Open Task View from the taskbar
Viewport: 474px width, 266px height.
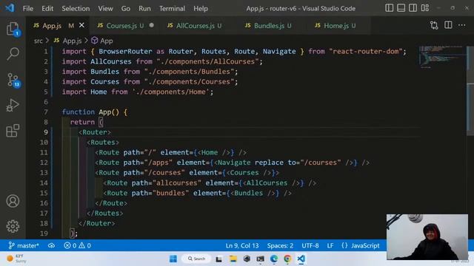(x=219, y=259)
